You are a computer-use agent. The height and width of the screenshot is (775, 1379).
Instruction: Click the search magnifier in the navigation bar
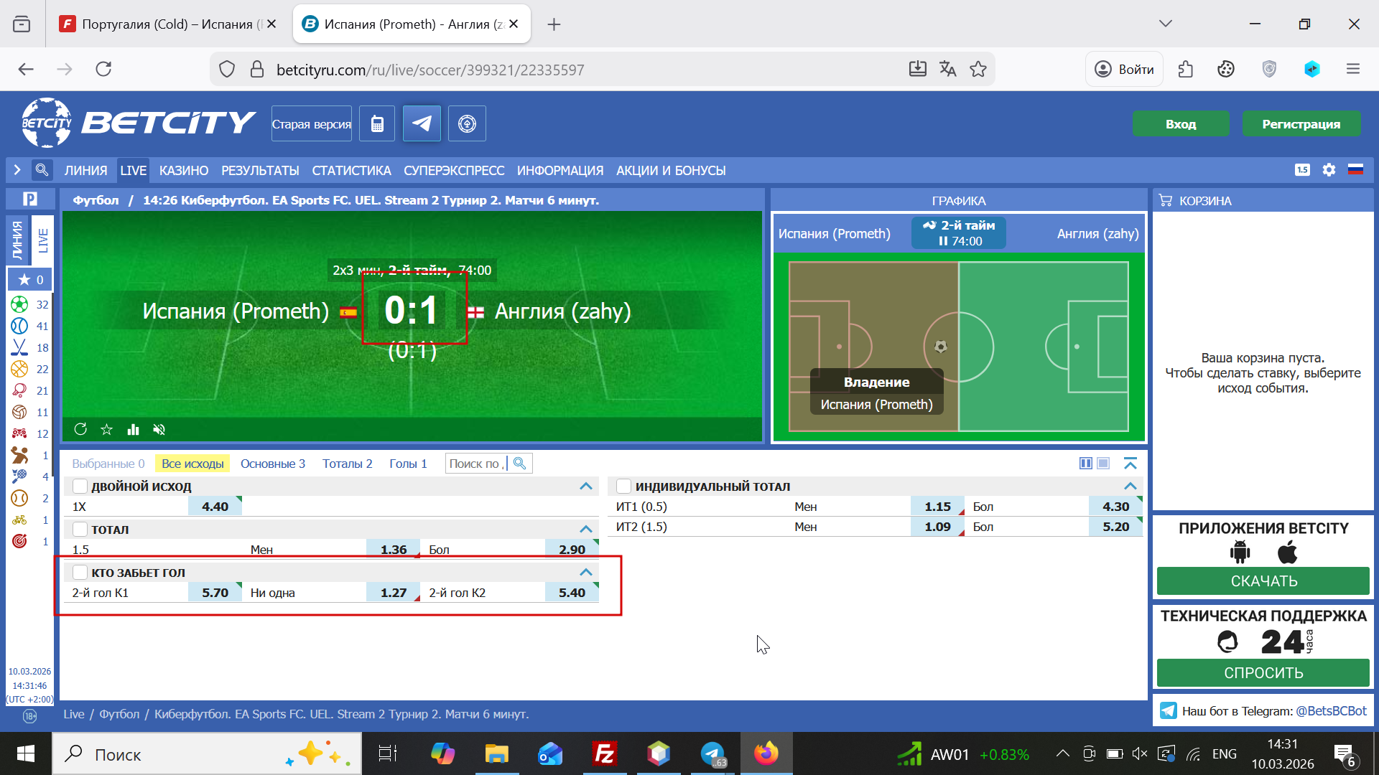click(x=42, y=170)
